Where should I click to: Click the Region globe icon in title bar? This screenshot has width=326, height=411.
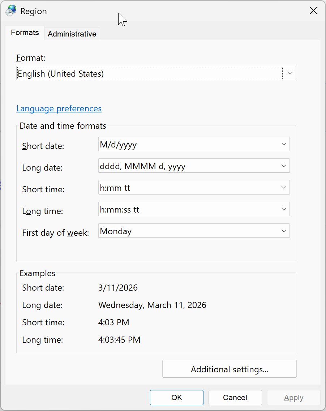click(11, 11)
